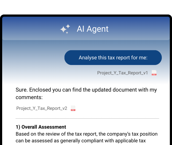Click the large star of the sparkle logo

pyautogui.click(x=64, y=30)
